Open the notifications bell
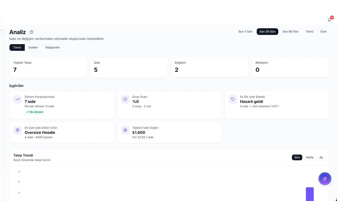The image size is (337, 201). pyautogui.click(x=329, y=20)
